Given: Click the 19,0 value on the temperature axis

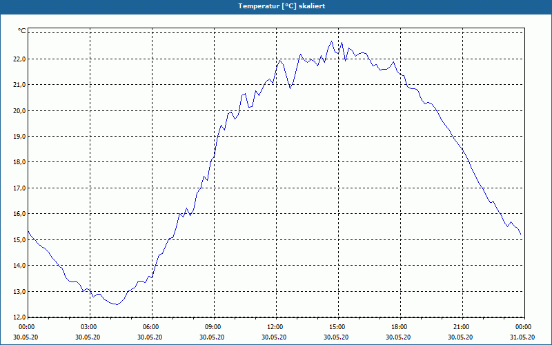Looking at the screenshot, I should (x=20, y=137).
